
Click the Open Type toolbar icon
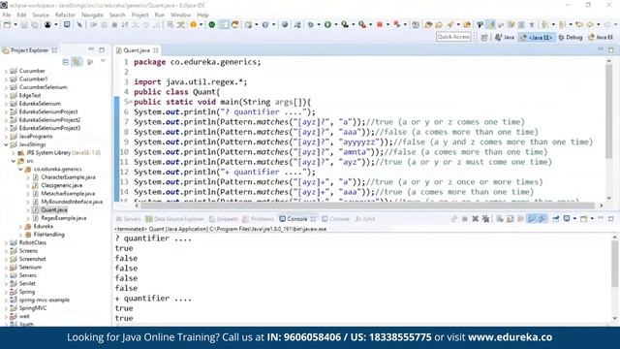click(x=428, y=24)
